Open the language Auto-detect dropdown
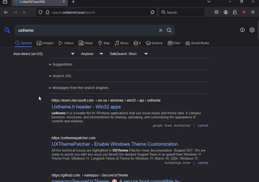259x182 pixels. [x=44, y=54]
